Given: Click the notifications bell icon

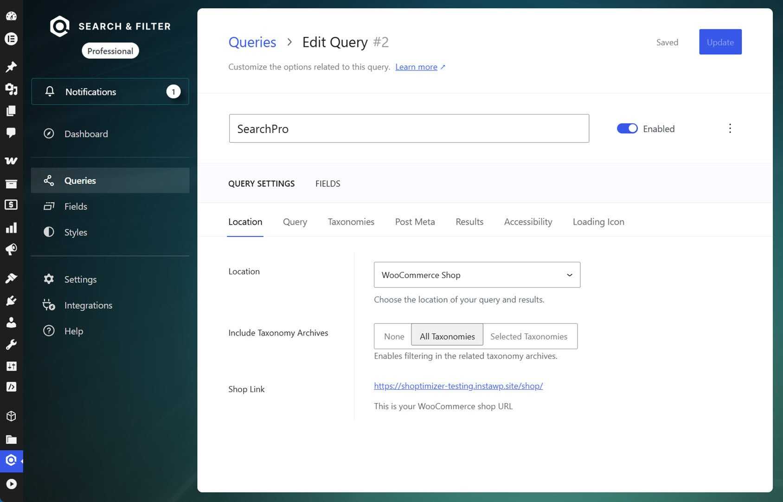Looking at the screenshot, I should pyautogui.click(x=50, y=91).
